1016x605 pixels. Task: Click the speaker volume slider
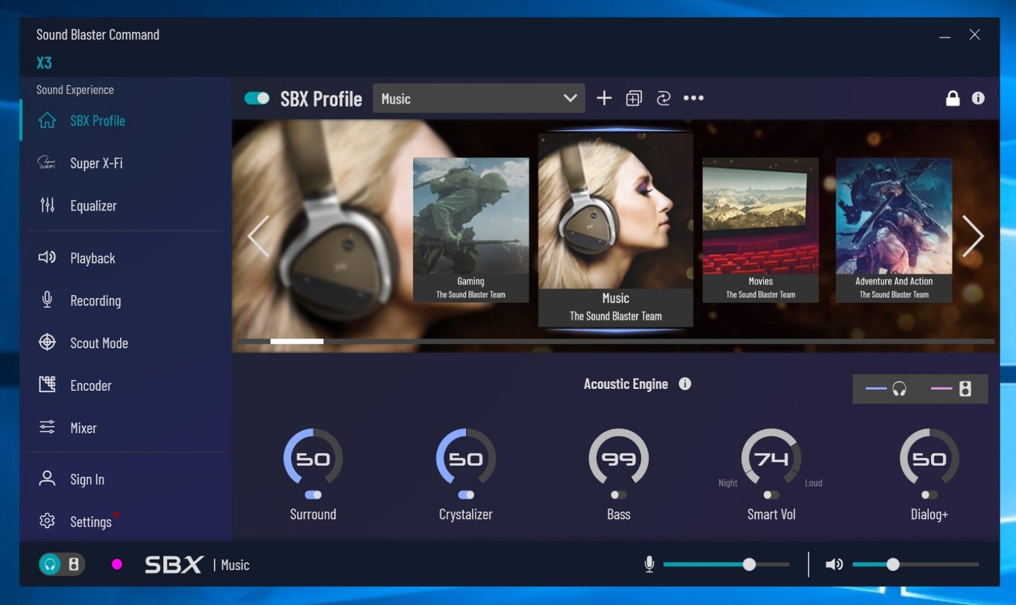(915, 564)
